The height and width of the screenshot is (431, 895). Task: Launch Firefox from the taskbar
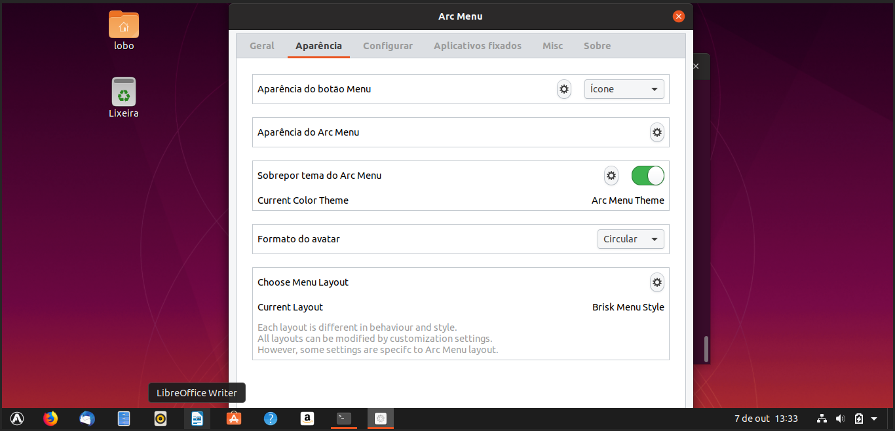50,418
